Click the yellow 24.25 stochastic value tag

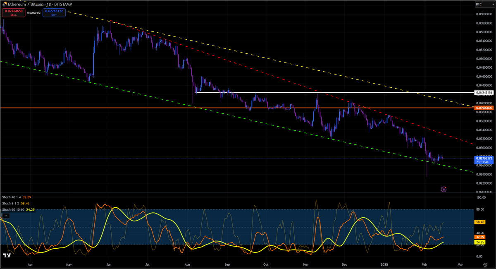tap(480, 242)
